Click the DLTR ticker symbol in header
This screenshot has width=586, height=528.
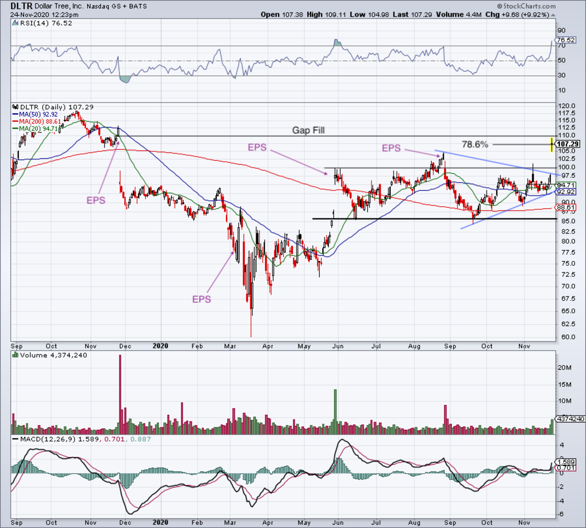[21, 6]
